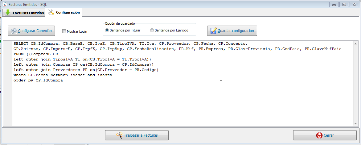Click 'PR.ClaveNifPais' in the query
Screen dimensions: 361x145
point(323,49)
